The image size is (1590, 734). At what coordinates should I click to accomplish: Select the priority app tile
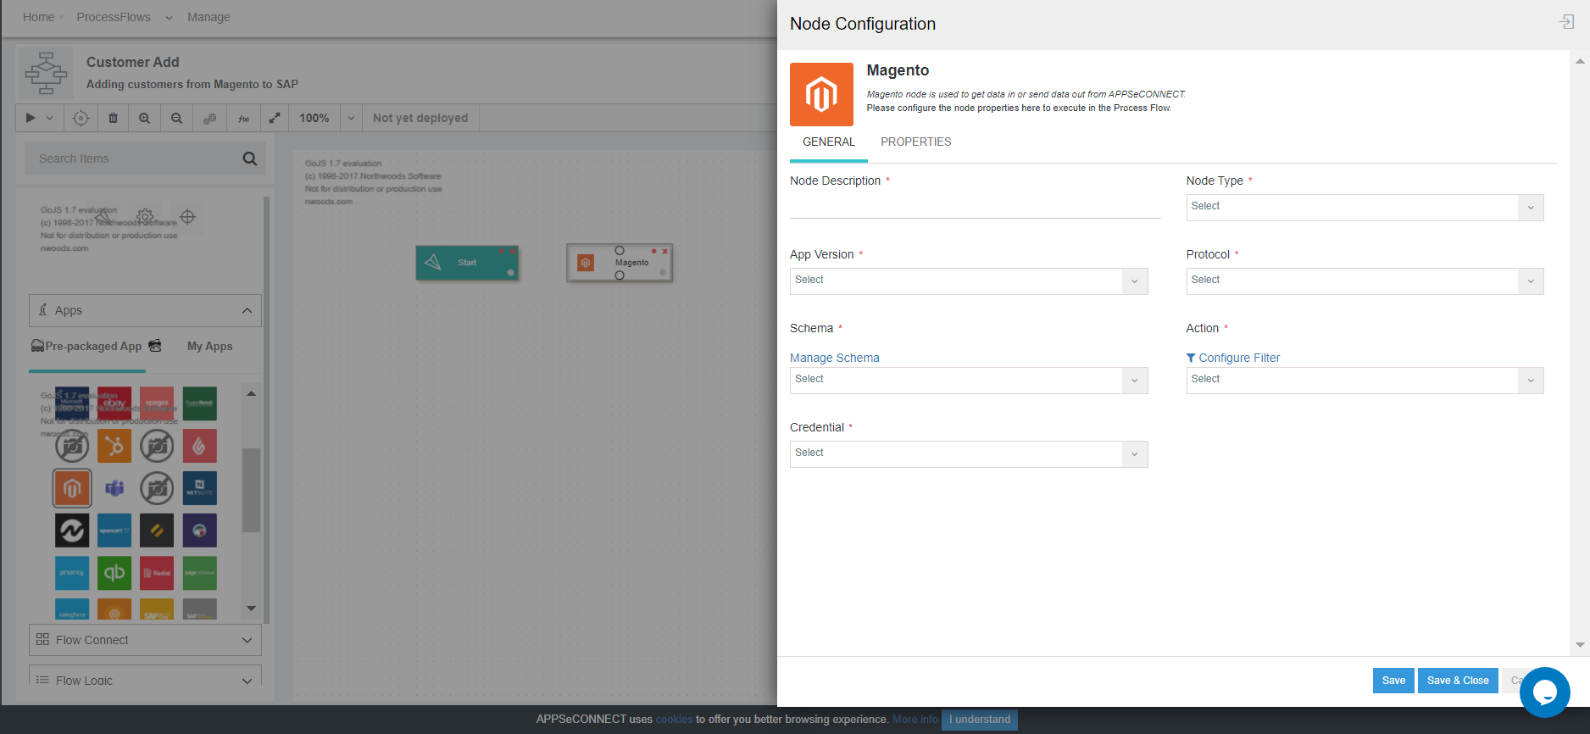[72, 573]
